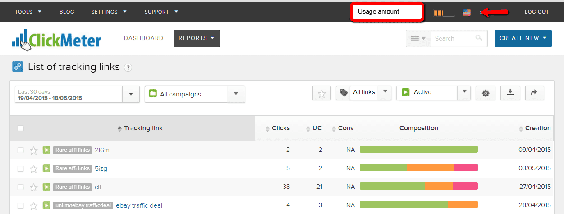
Task: Open the ebay traffic deal link
Action: point(139,205)
